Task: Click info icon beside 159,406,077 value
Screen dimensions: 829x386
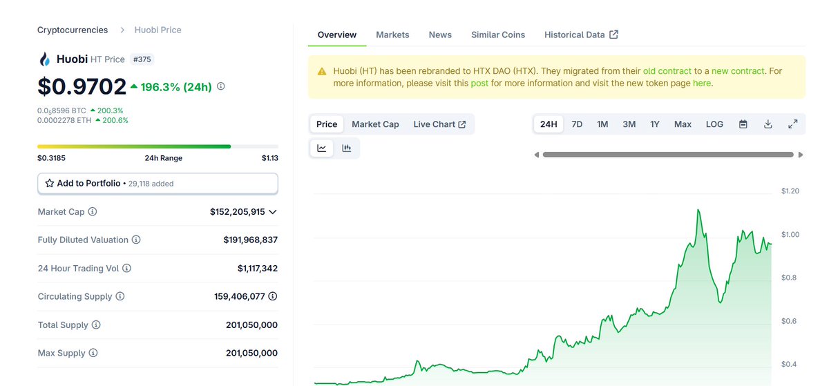Action: click(x=273, y=296)
